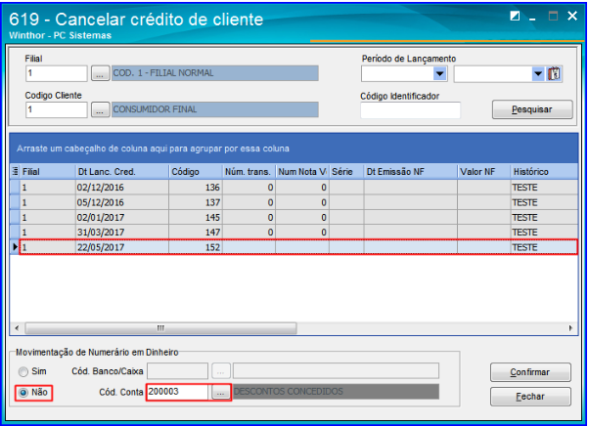The width and height of the screenshot is (589, 426).
Task: Select Não radio option
Action: 23,393
